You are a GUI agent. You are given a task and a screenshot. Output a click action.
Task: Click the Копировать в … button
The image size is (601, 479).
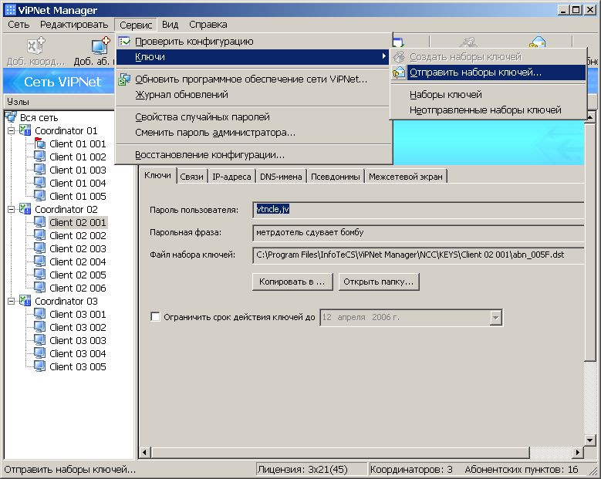tap(292, 282)
